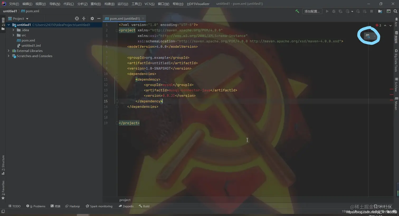Expand the src folder
This screenshot has height=216, width=399.
tap(13, 35)
